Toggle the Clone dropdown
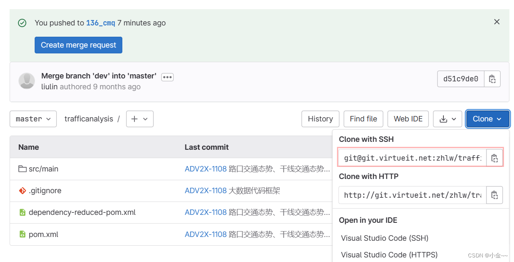Screen dimensions: 514x262 click(x=488, y=119)
